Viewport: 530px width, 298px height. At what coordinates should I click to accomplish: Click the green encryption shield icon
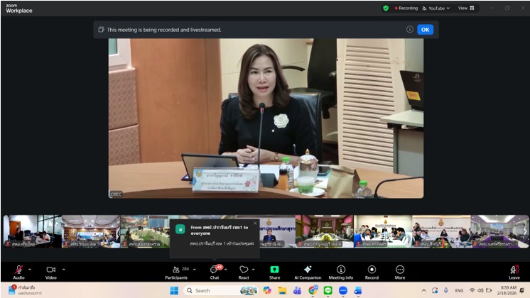click(x=386, y=8)
